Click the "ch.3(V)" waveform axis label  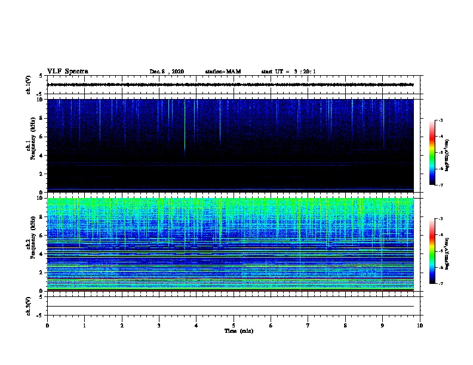(x=28, y=306)
